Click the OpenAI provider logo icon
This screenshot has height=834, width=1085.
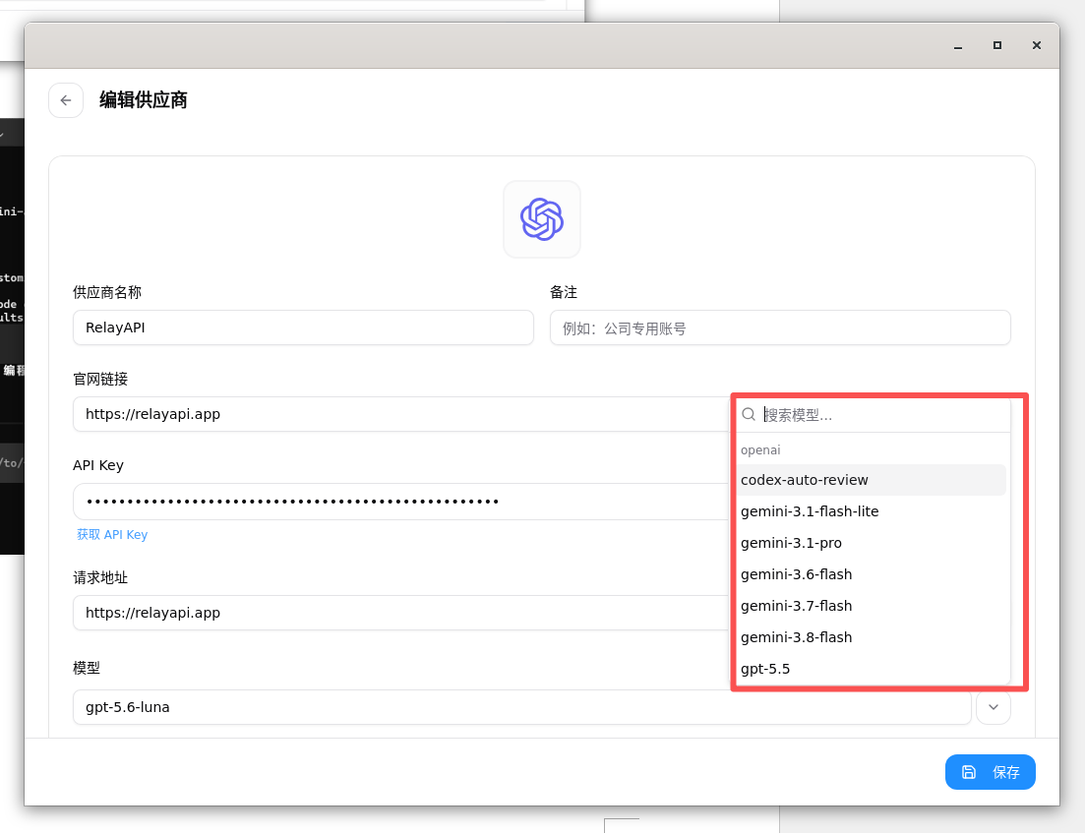pyautogui.click(x=542, y=219)
